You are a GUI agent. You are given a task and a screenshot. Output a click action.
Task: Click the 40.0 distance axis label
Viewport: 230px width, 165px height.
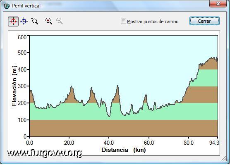pos(109,143)
